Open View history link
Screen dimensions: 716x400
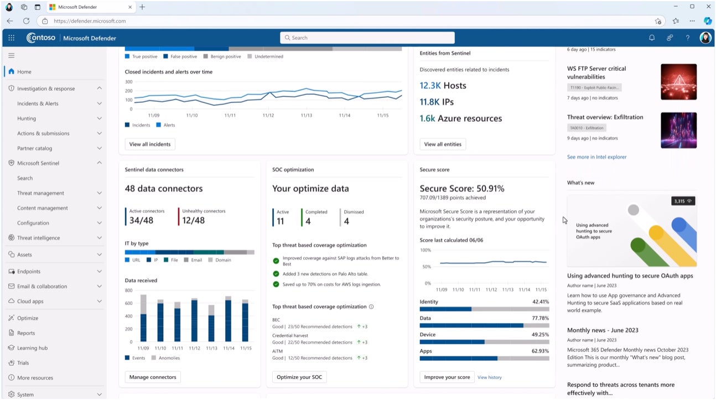click(x=490, y=377)
